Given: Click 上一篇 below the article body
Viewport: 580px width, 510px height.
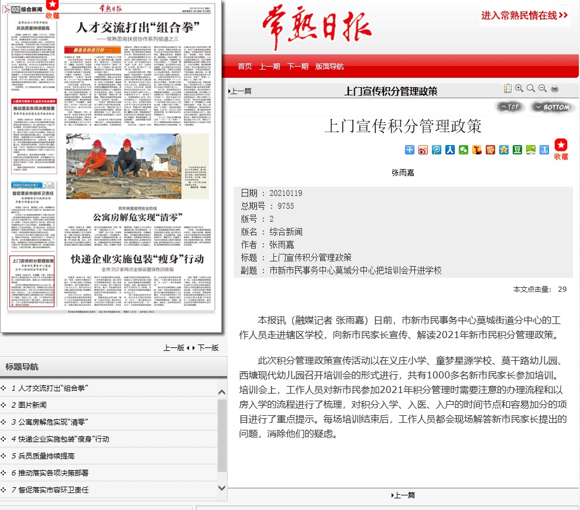Looking at the screenshot, I should coord(403,495).
